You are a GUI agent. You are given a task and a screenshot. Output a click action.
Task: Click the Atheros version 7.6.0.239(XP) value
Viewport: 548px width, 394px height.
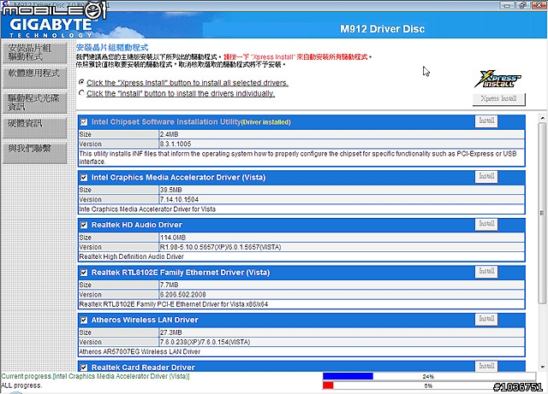click(205, 342)
